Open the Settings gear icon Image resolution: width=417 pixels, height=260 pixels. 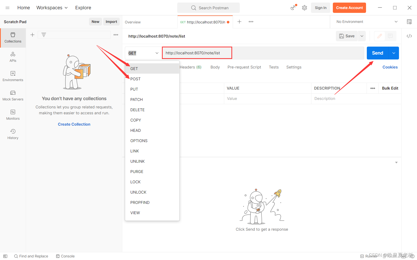point(305,8)
